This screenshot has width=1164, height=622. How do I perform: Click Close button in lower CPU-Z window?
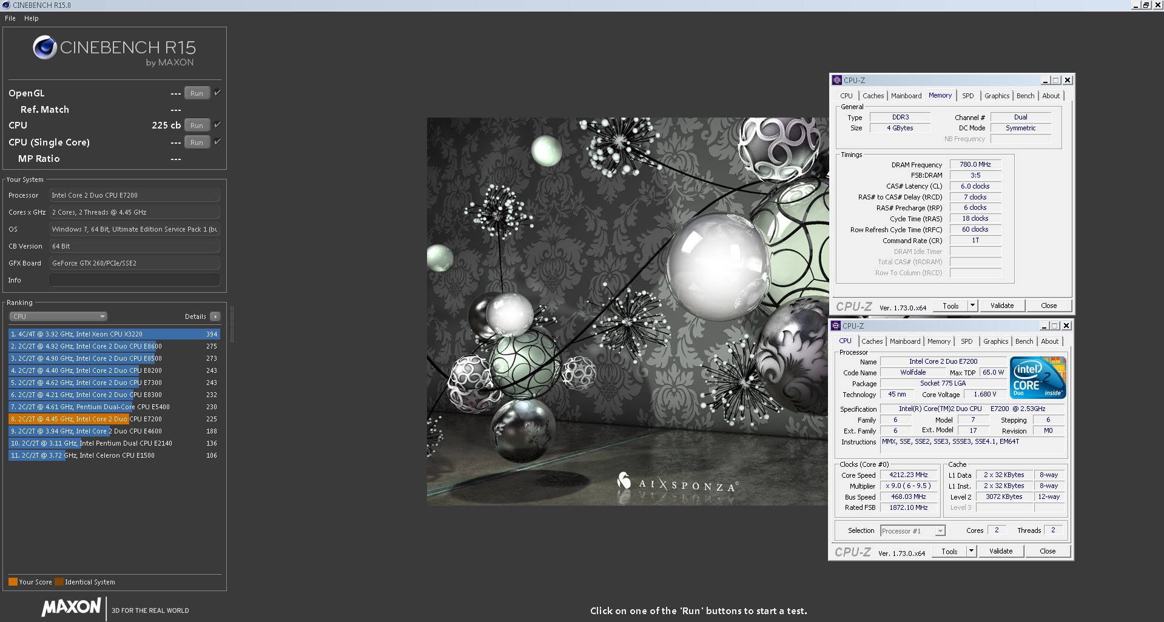tap(1048, 551)
